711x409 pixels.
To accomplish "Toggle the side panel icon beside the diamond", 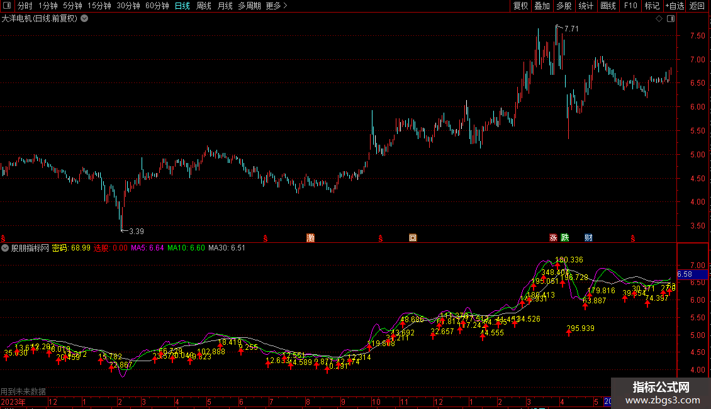I will 671,19.
